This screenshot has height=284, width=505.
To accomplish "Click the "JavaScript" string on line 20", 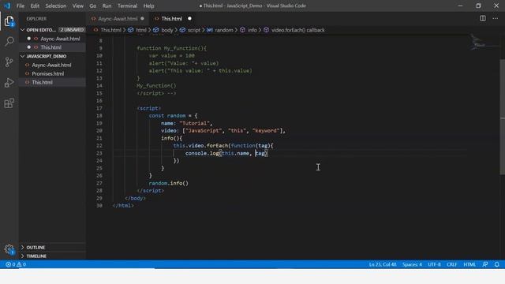I will 204,131.
